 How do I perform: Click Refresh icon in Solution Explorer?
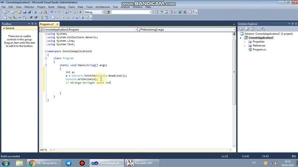(x=252, y=29)
